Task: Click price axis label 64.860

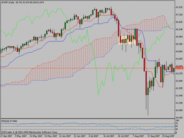Action: point(179,51)
